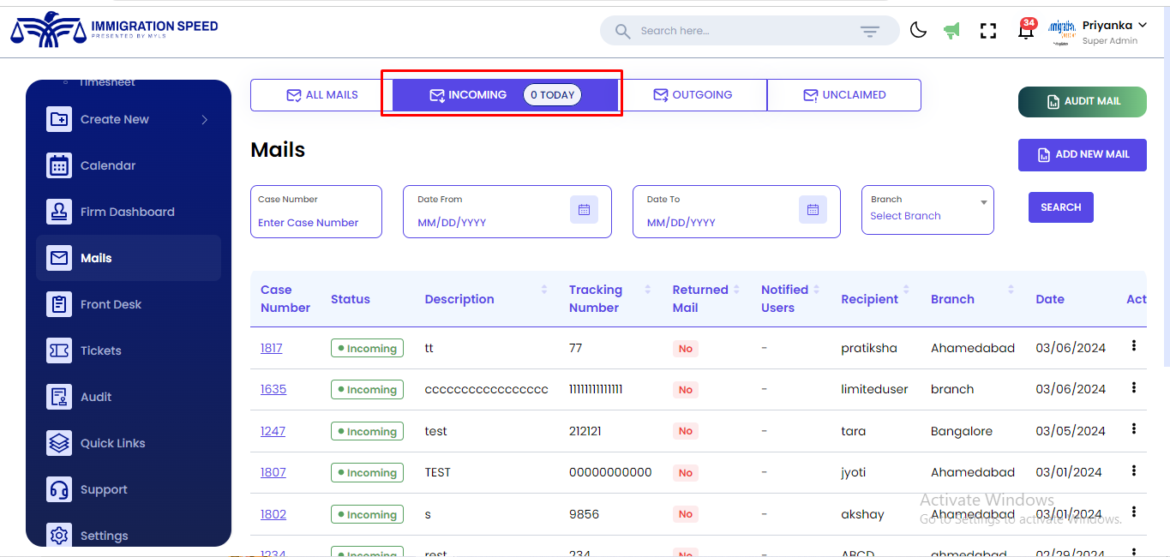Open Quick Links in the sidebar
Viewport: 1170px width, 557px height.
click(x=112, y=443)
